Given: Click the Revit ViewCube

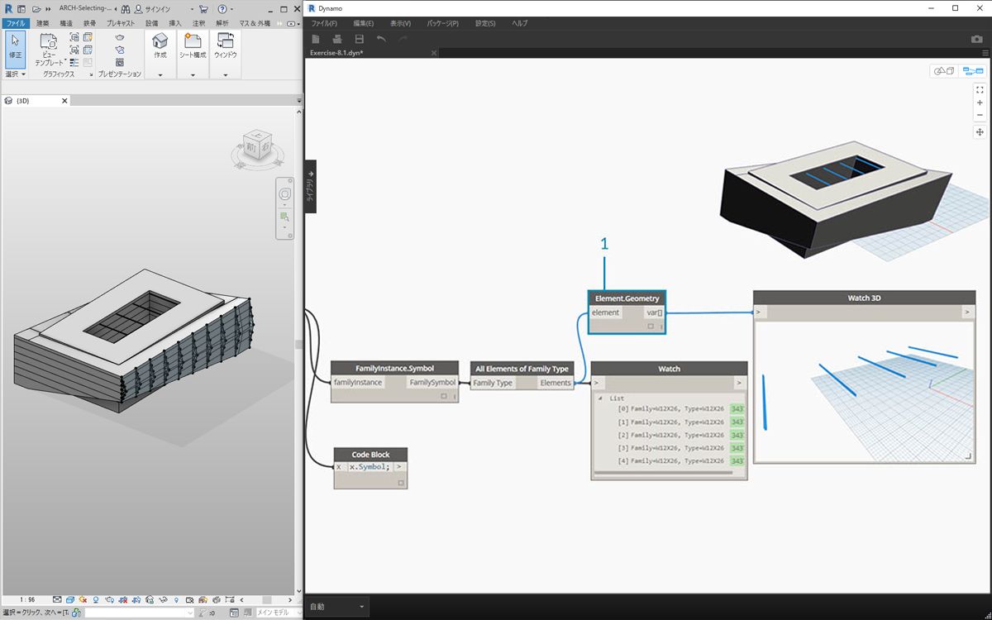Looking at the screenshot, I should click(258, 146).
